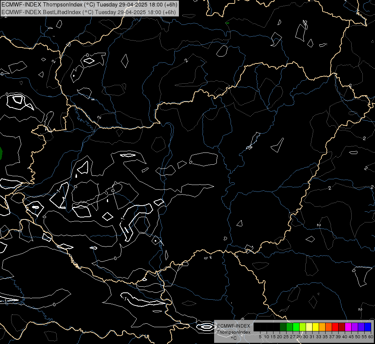
Task: Select the blue 55–60 legend swatch
Action: (x=368, y=327)
